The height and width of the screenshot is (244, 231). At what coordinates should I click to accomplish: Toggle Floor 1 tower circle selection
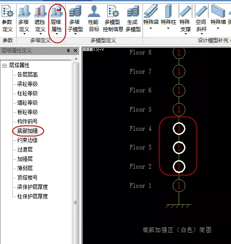tap(179, 186)
